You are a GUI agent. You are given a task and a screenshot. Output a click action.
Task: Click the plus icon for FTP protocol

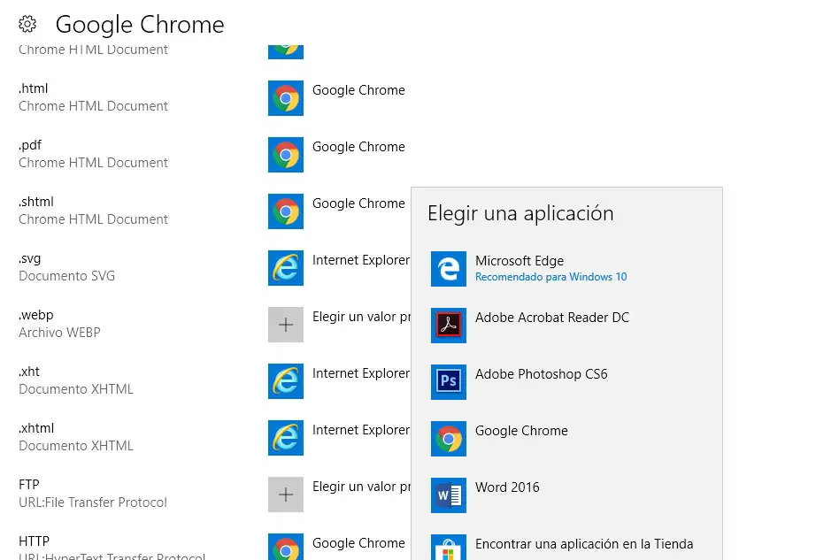click(x=285, y=495)
